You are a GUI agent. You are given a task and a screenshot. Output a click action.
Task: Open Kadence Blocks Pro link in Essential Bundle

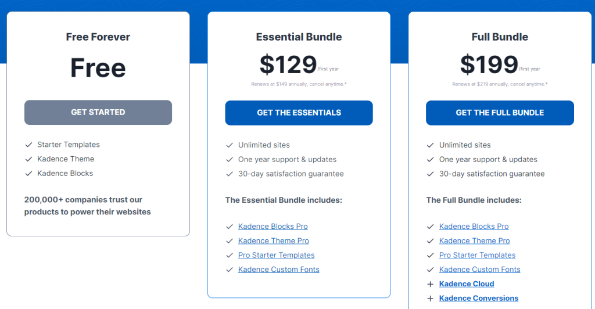273,227
